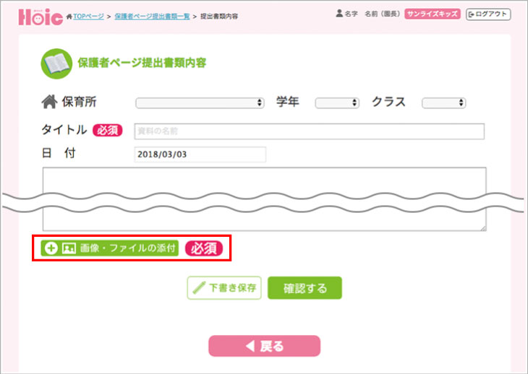Open the クラス selector

coord(444,103)
